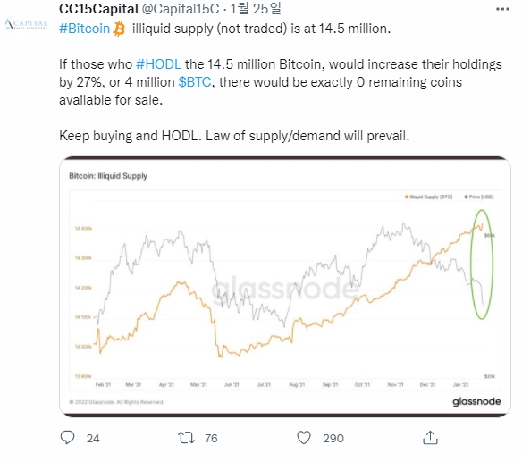
Task: Like the tweet with heart icon
Action: point(304,438)
